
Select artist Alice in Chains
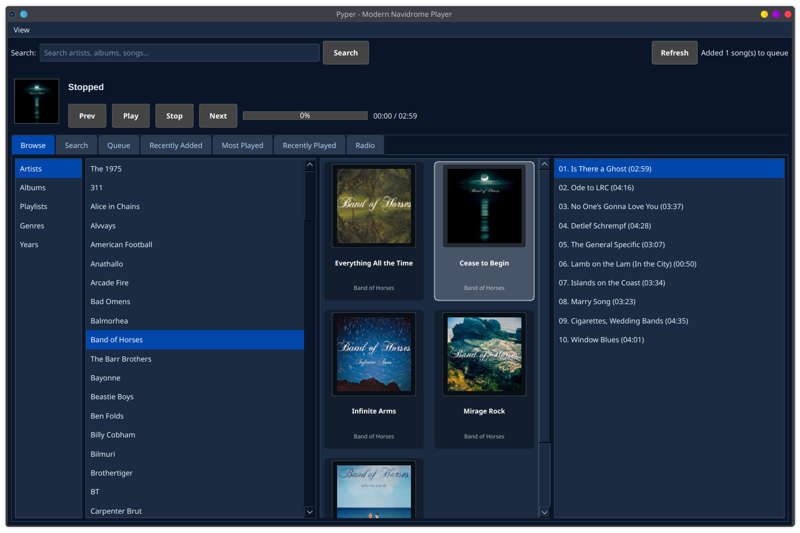195,206
